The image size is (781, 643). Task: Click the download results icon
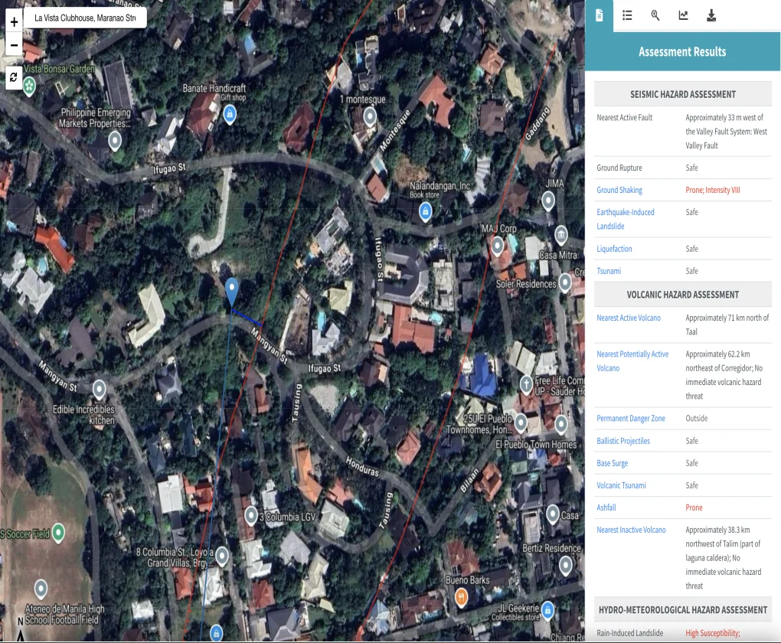coord(711,15)
